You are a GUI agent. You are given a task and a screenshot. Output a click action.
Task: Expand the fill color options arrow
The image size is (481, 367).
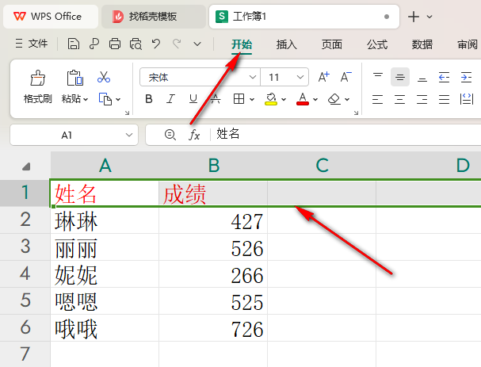pos(284,99)
